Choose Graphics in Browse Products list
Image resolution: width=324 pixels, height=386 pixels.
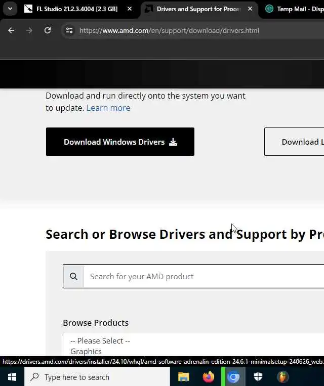[x=86, y=351]
